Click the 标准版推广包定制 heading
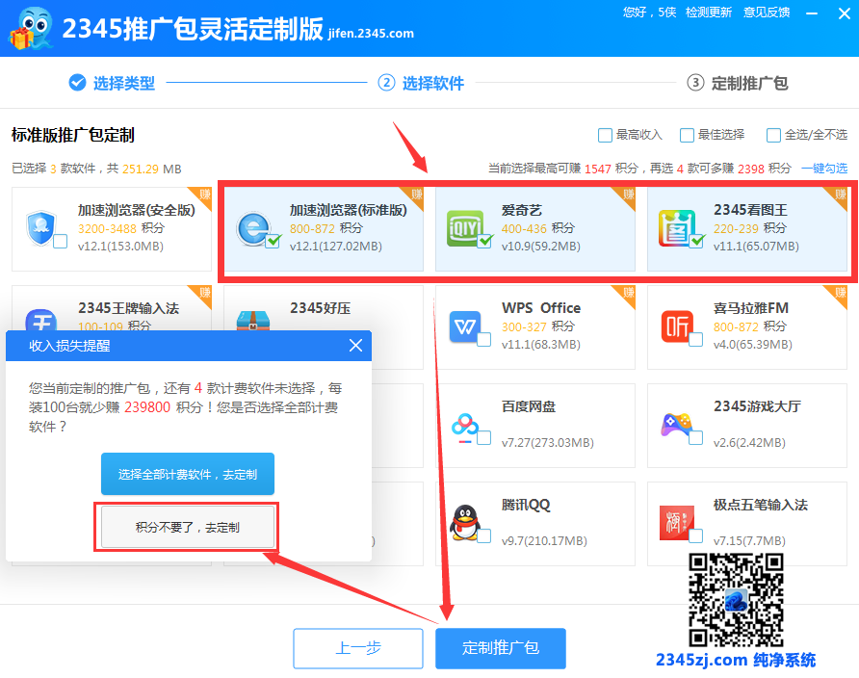The height and width of the screenshot is (678, 859). [x=73, y=135]
